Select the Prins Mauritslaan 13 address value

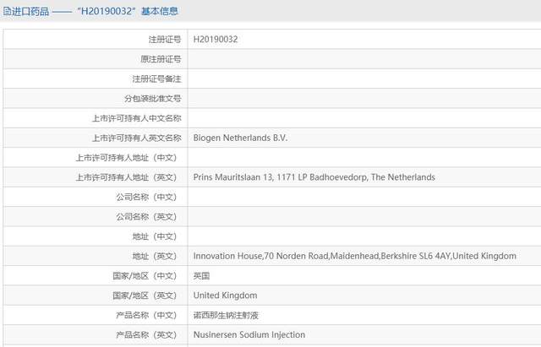click(314, 177)
